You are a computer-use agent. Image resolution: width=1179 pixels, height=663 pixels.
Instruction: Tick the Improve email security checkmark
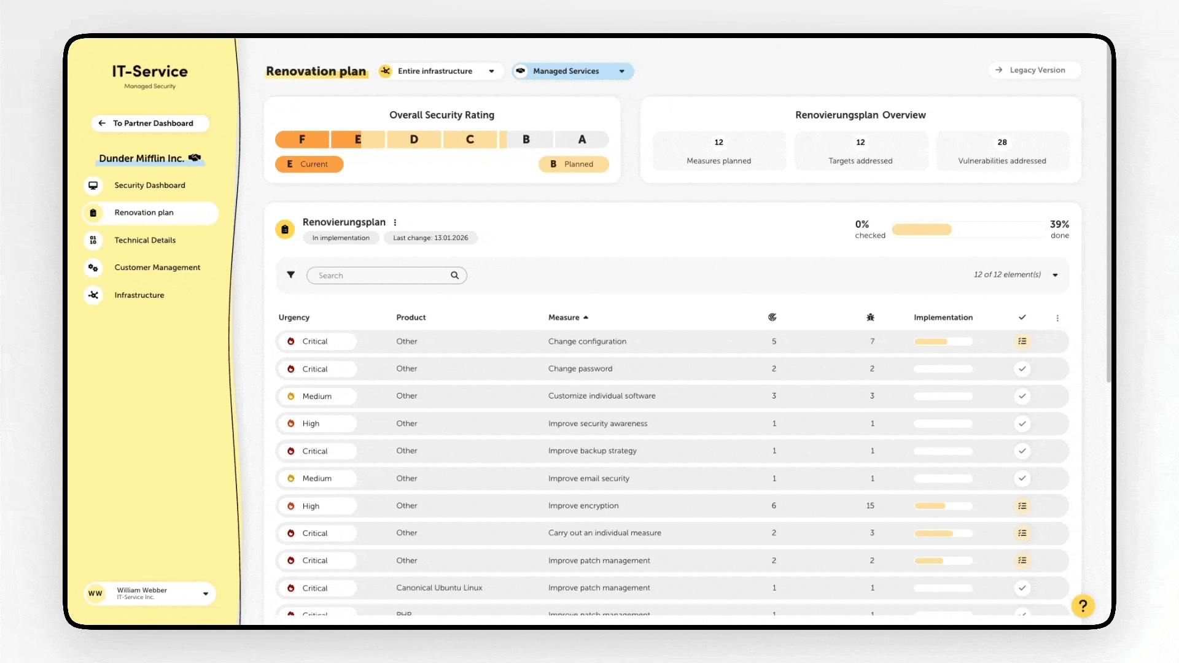1022,478
